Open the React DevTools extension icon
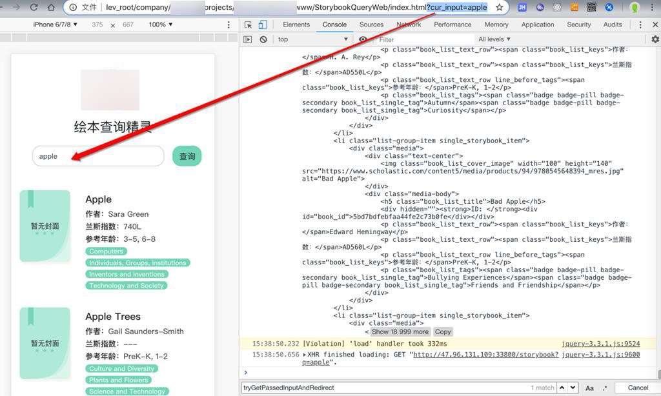The image size is (661, 396). (557, 7)
